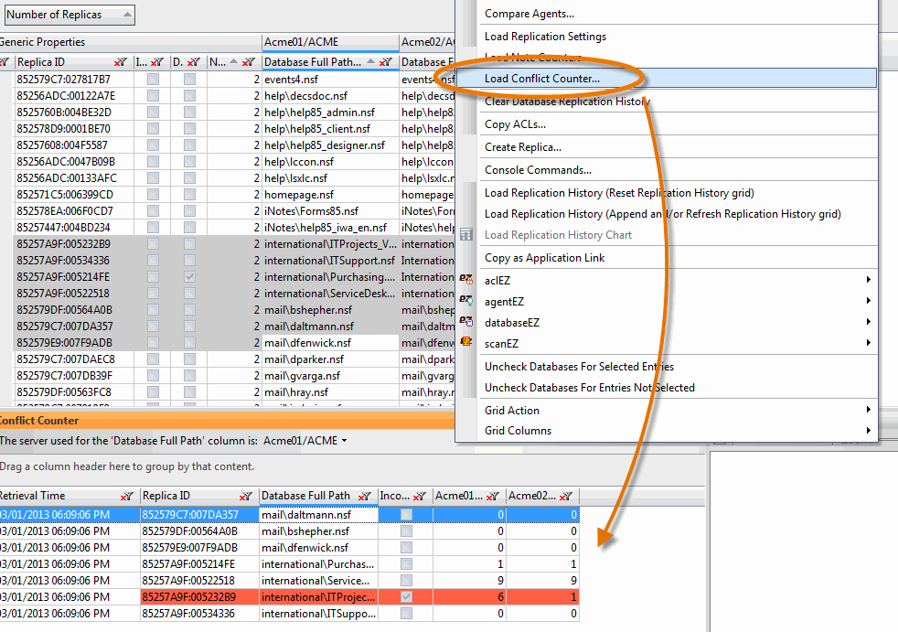The image size is (898, 632).
Task: Click filter icon on Conflict Counter Replica ID column
Action: [x=247, y=497]
